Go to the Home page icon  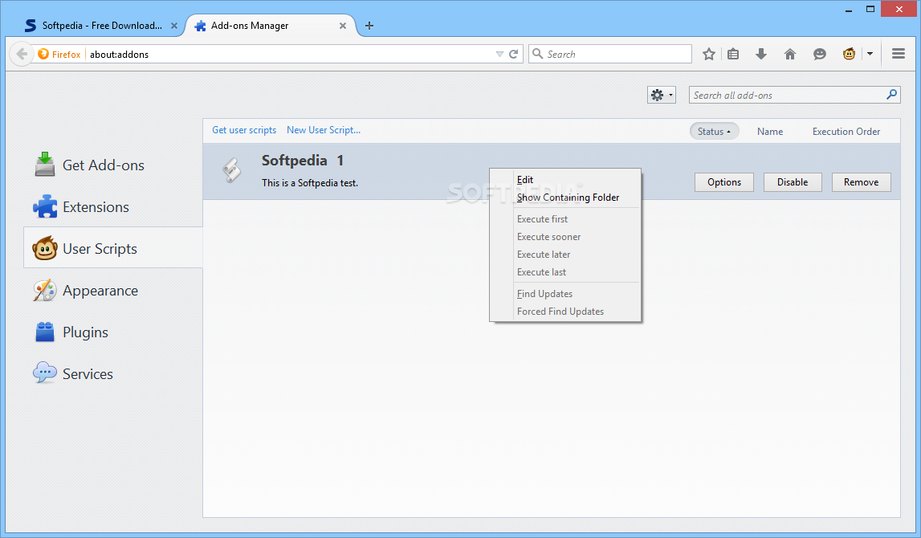pos(790,54)
